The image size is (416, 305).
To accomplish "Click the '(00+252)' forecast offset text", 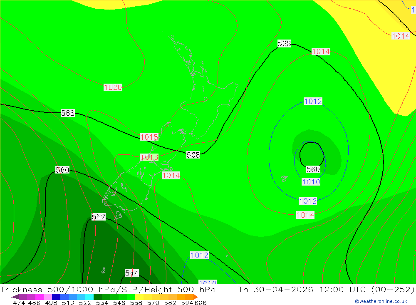I will (393, 289).
